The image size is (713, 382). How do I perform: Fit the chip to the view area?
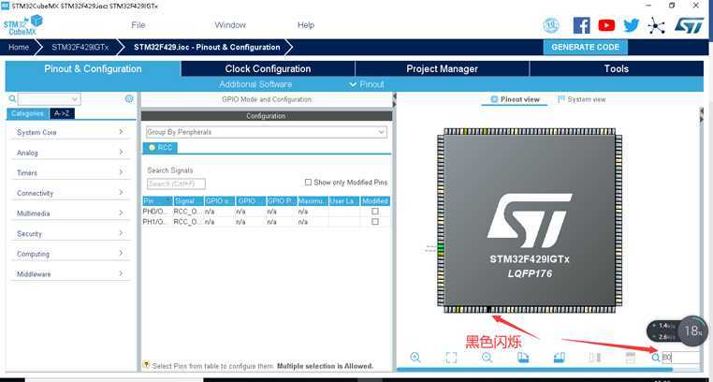[x=451, y=358]
